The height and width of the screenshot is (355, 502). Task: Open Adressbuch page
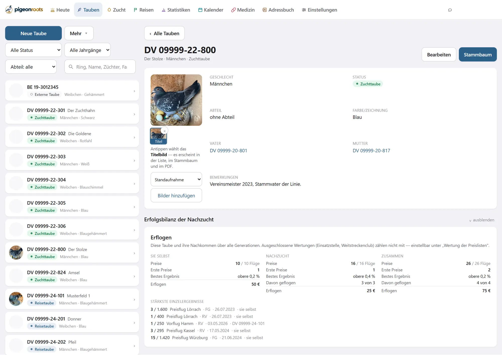coord(278,10)
